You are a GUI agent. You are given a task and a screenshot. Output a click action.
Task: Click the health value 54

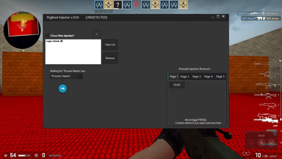pyautogui.click(x=13, y=155)
